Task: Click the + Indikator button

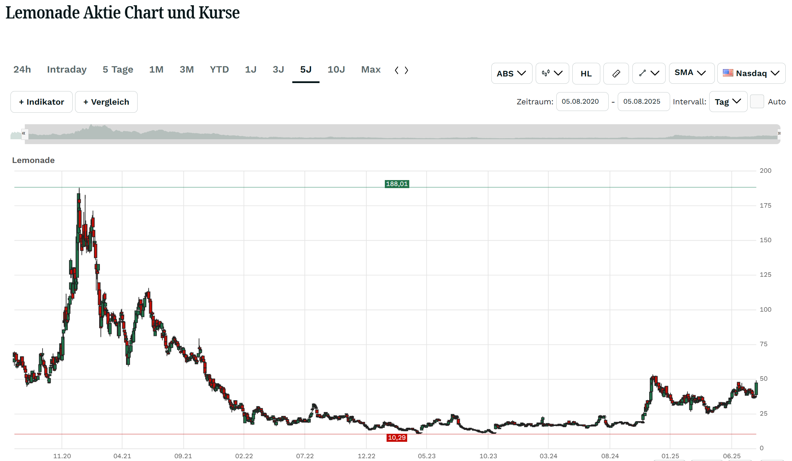Action: [42, 102]
